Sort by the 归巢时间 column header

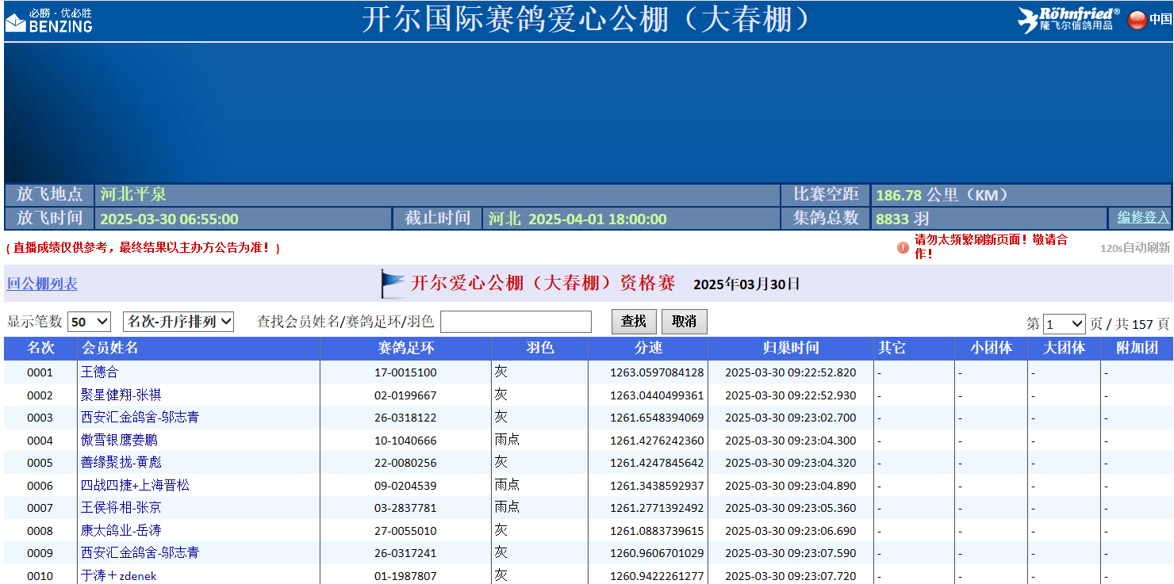(790, 348)
